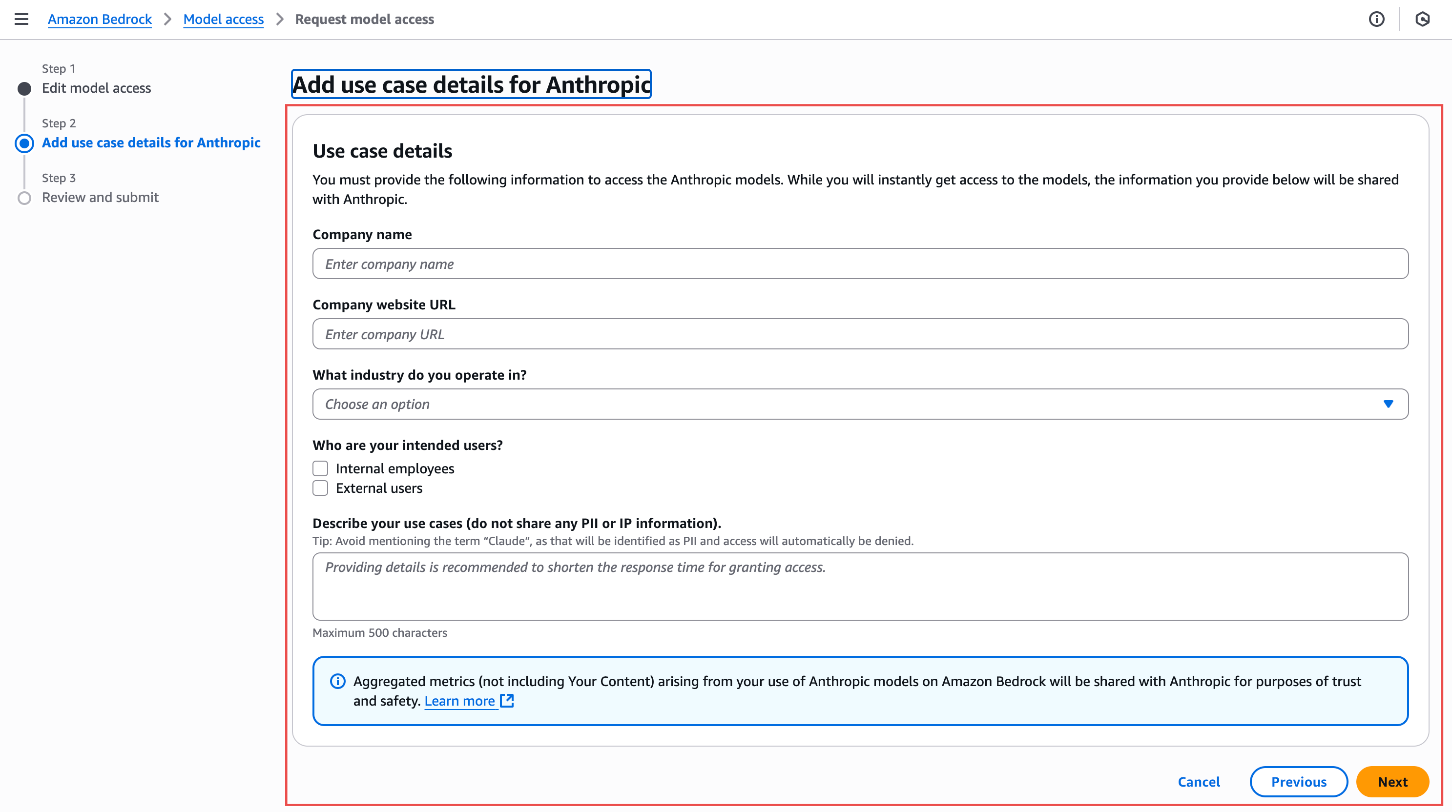Click the Step 1 completed circle indicator
1452x812 pixels.
click(24, 88)
